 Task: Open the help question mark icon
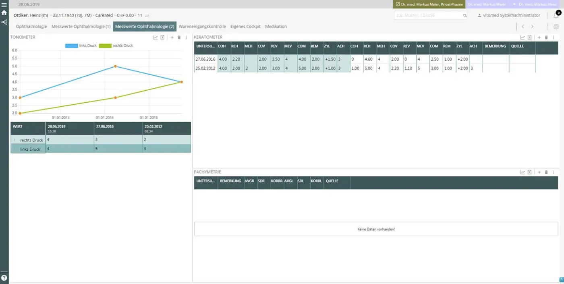click(x=4, y=278)
